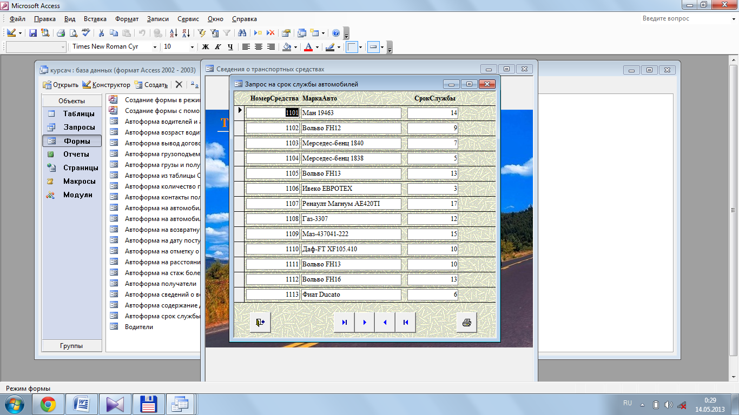The image size is (739, 415).
Task: Run the spelling check icon
Action: [x=85, y=33]
